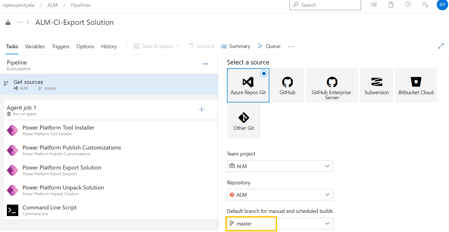This screenshot has width=449, height=232.
Task: Go to ALM project breadcrumb
Action: coord(53,5)
